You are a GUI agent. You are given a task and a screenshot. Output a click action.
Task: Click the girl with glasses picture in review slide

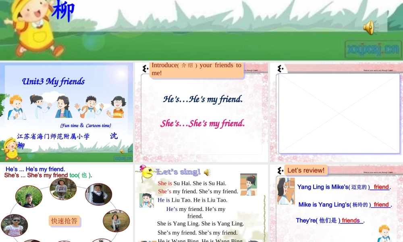pos(286,191)
